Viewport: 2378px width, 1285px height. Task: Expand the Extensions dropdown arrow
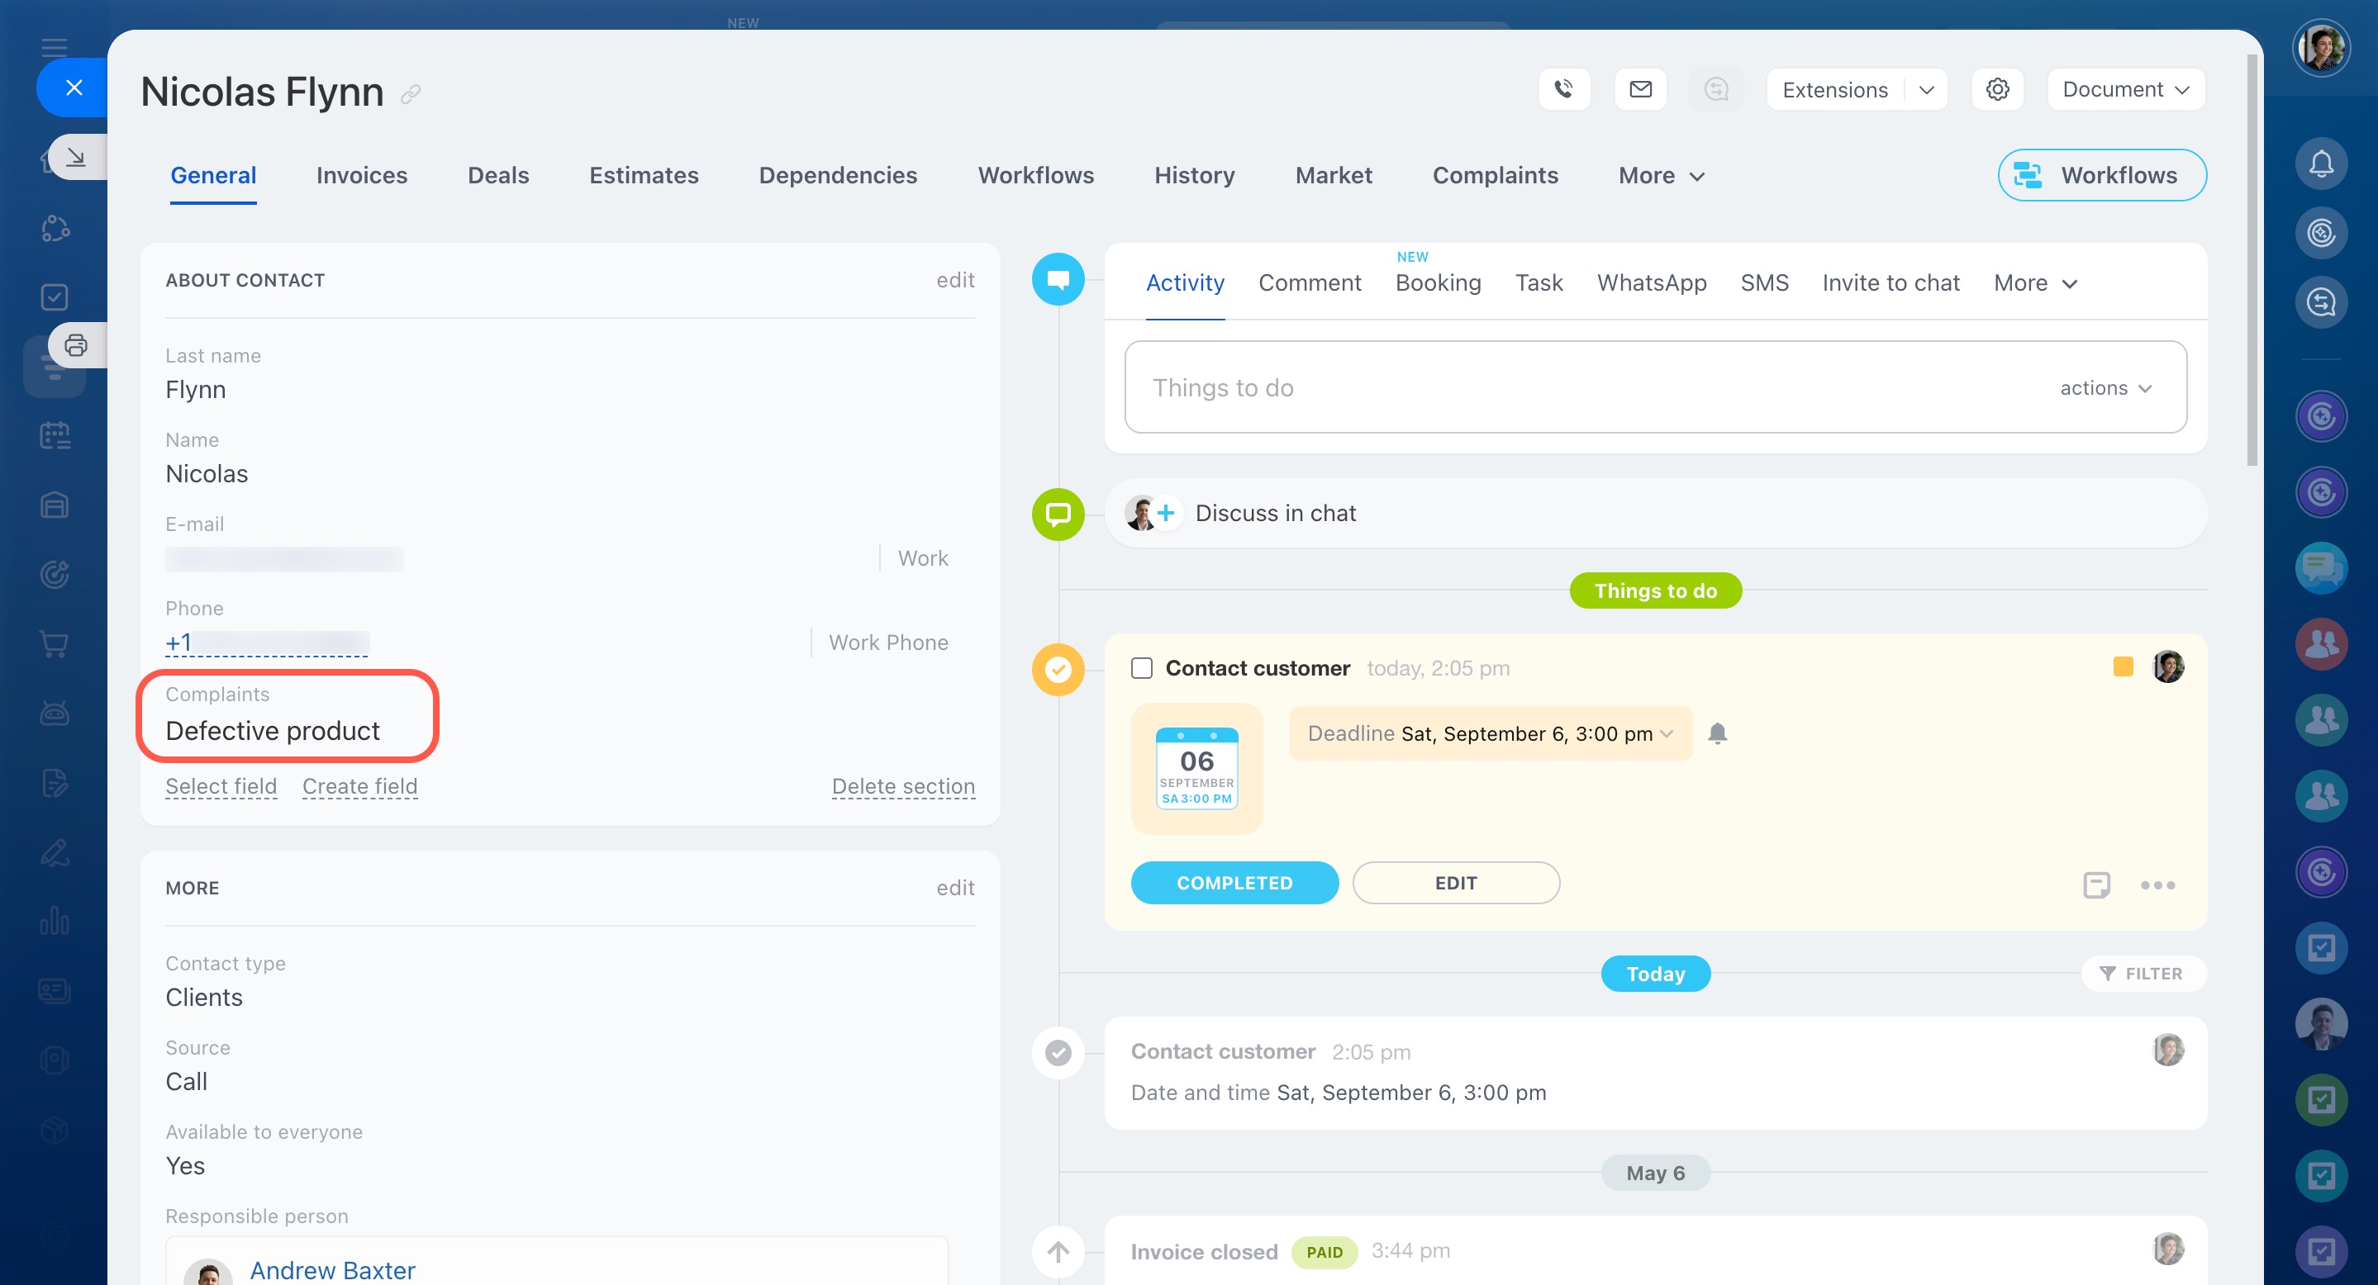pyautogui.click(x=1927, y=90)
